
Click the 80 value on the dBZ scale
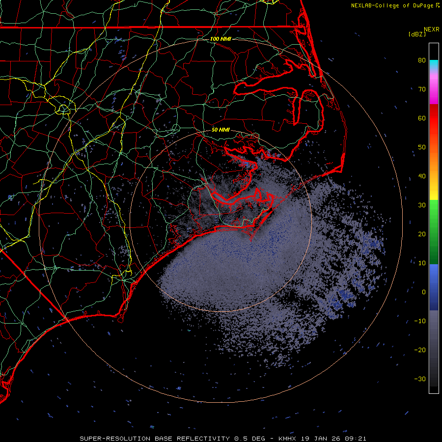(x=422, y=60)
